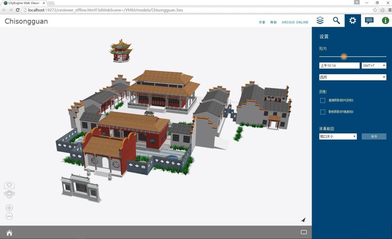Zoom out with the minus icon
This screenshot has width=392, height=239.
(x=10, y=216)
